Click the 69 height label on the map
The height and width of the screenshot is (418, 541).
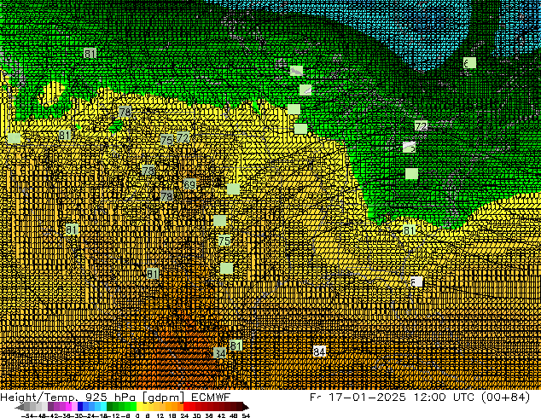(189, 184)
